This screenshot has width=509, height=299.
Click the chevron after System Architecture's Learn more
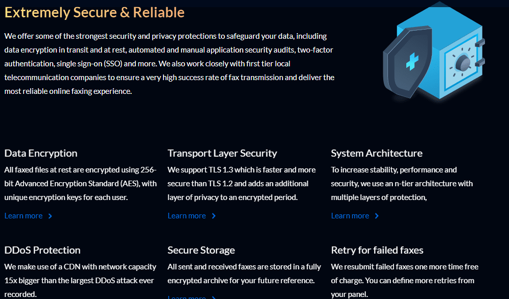[x=377, y=216]
